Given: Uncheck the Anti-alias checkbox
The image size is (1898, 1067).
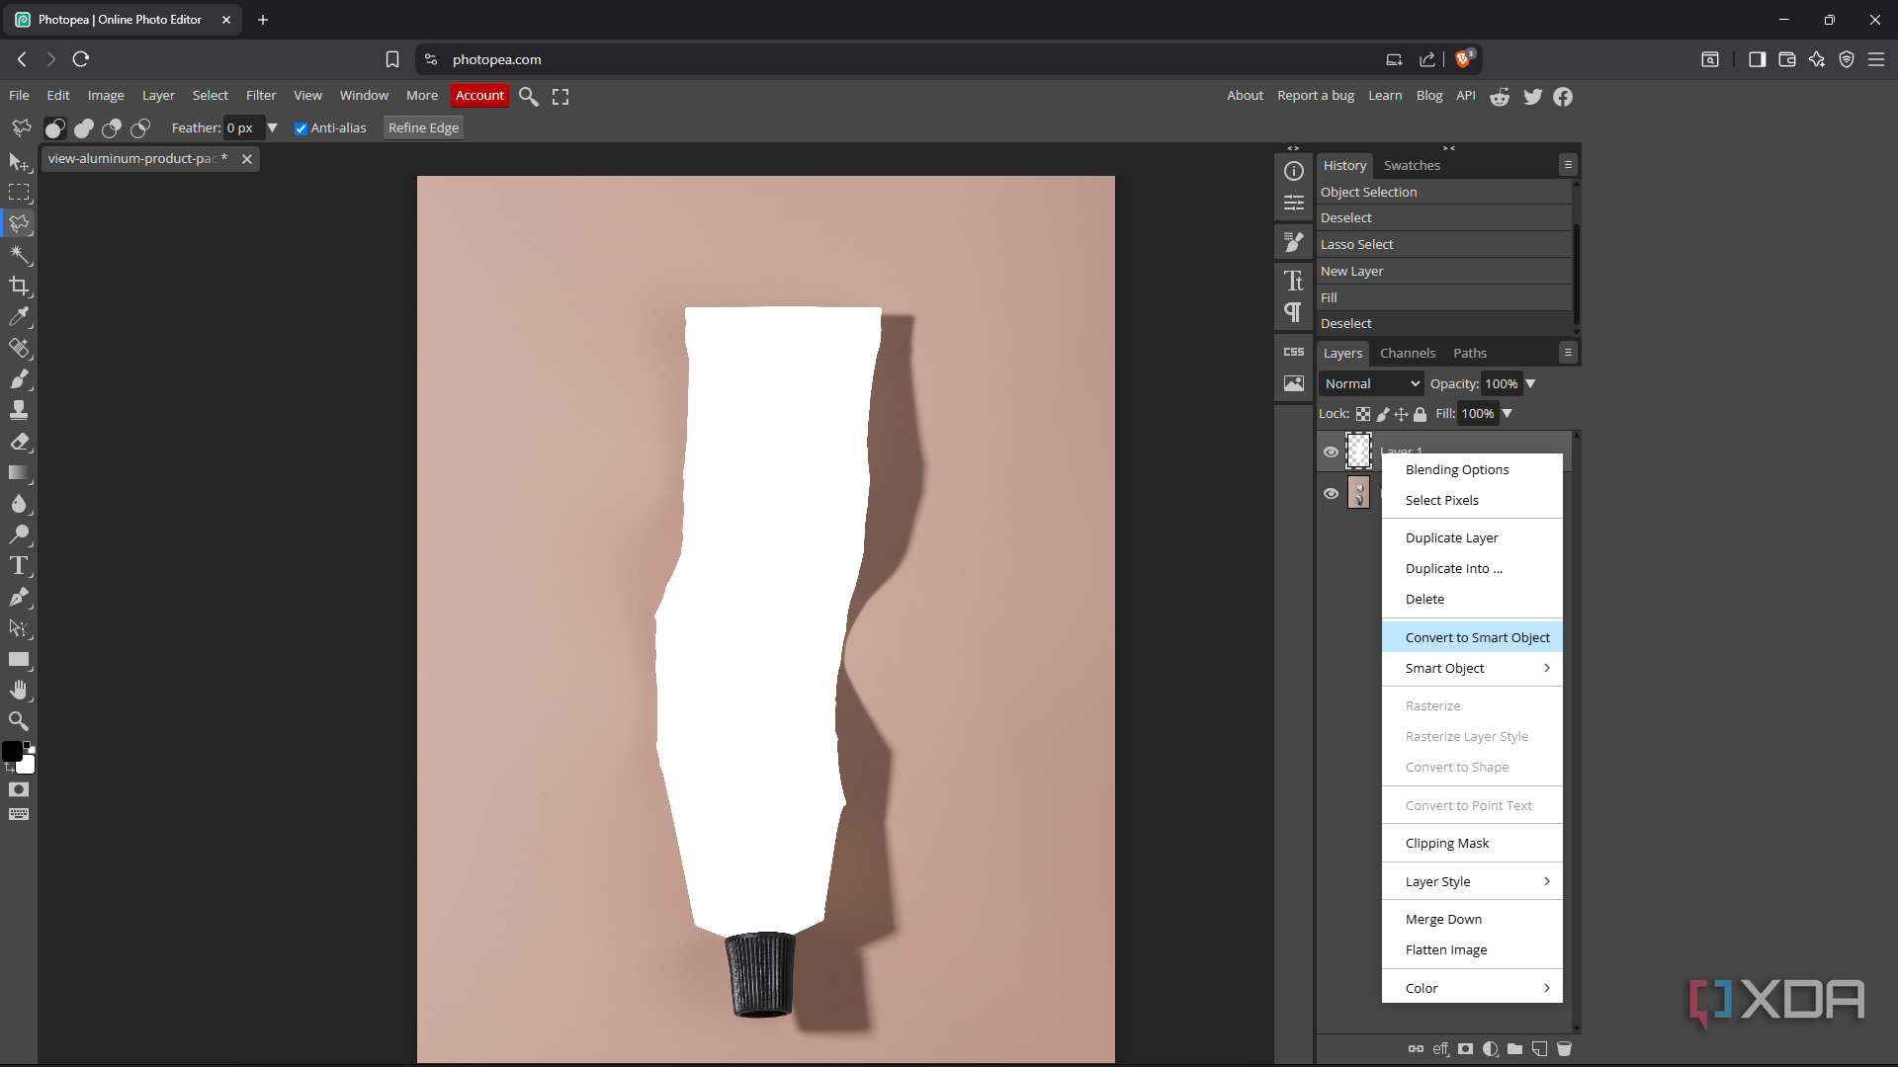Looking at the screenshot, I should pos(301,128).
